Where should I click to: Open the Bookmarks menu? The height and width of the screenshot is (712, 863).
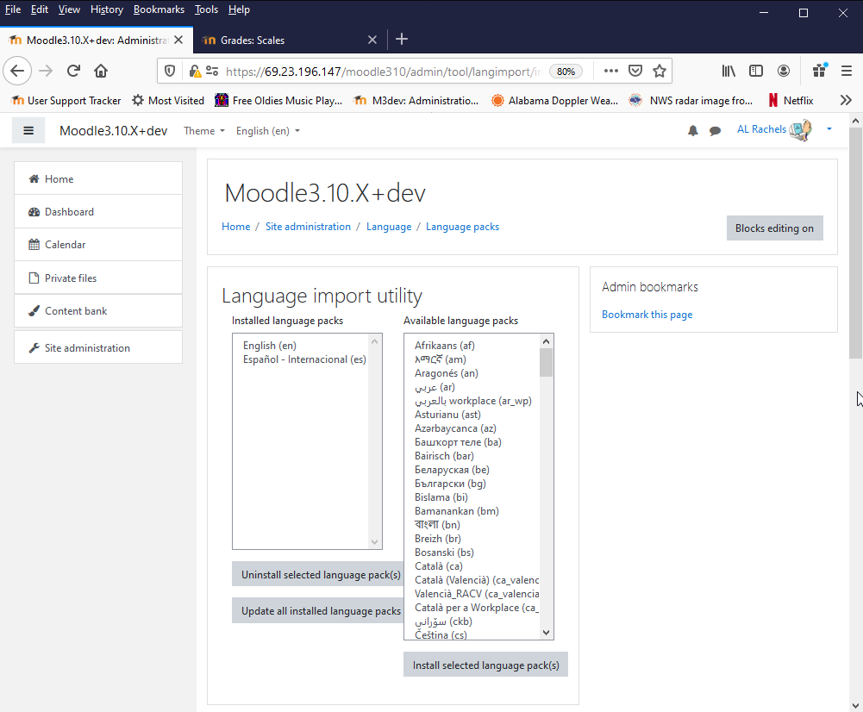point(159,9)
